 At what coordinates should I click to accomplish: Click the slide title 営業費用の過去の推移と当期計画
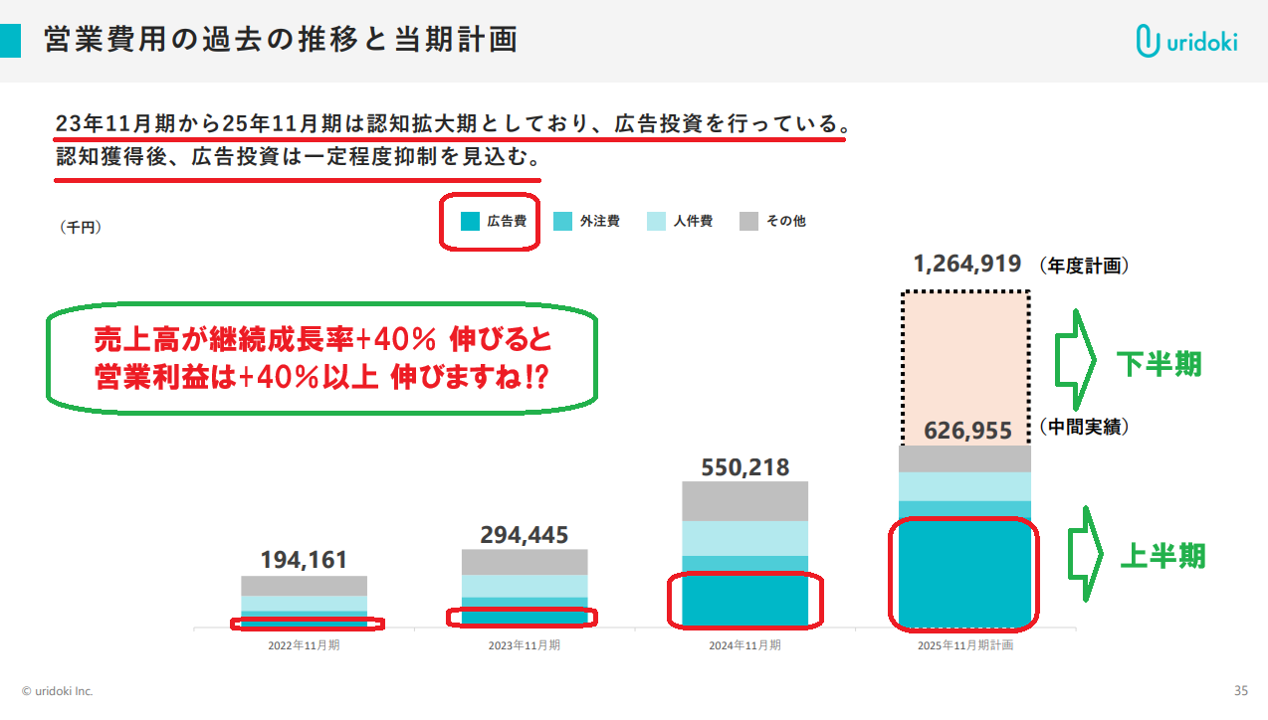coord(281,41)
